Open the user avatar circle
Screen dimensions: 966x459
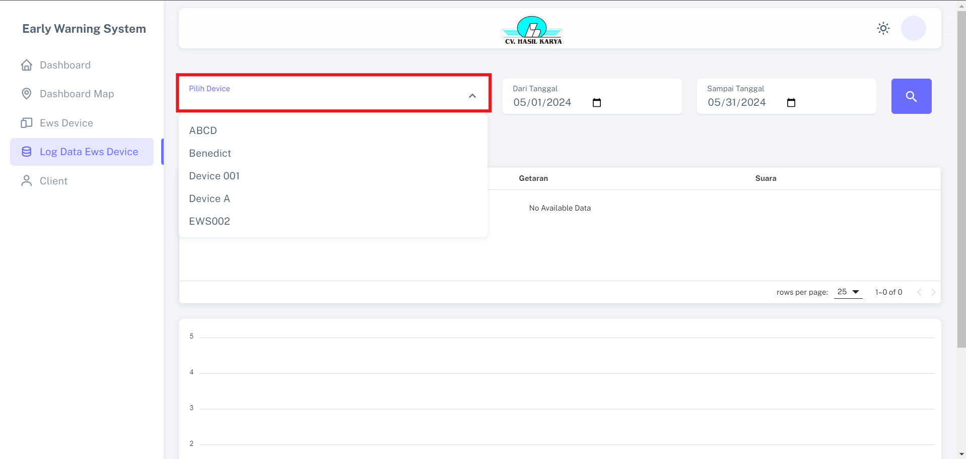(913, 28)
